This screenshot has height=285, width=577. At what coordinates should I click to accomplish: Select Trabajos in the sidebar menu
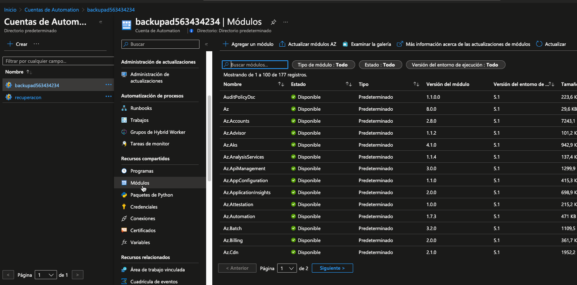tap(139, 120)
